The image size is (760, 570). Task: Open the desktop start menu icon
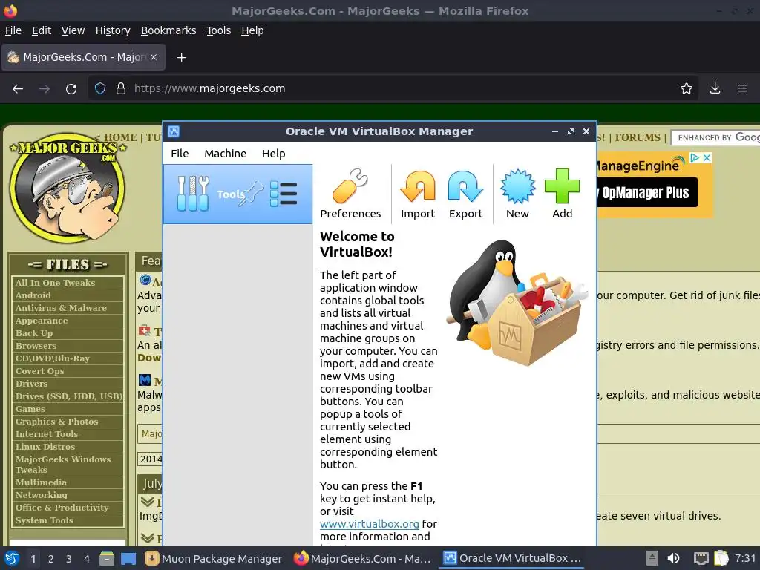(x=12, y=559)
